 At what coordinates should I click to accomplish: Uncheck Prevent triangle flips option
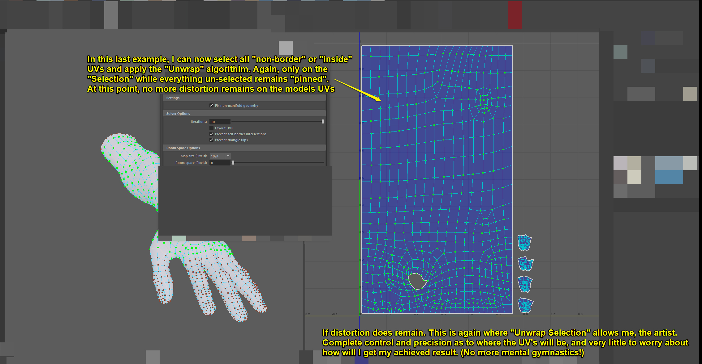[x=212, y=140]
